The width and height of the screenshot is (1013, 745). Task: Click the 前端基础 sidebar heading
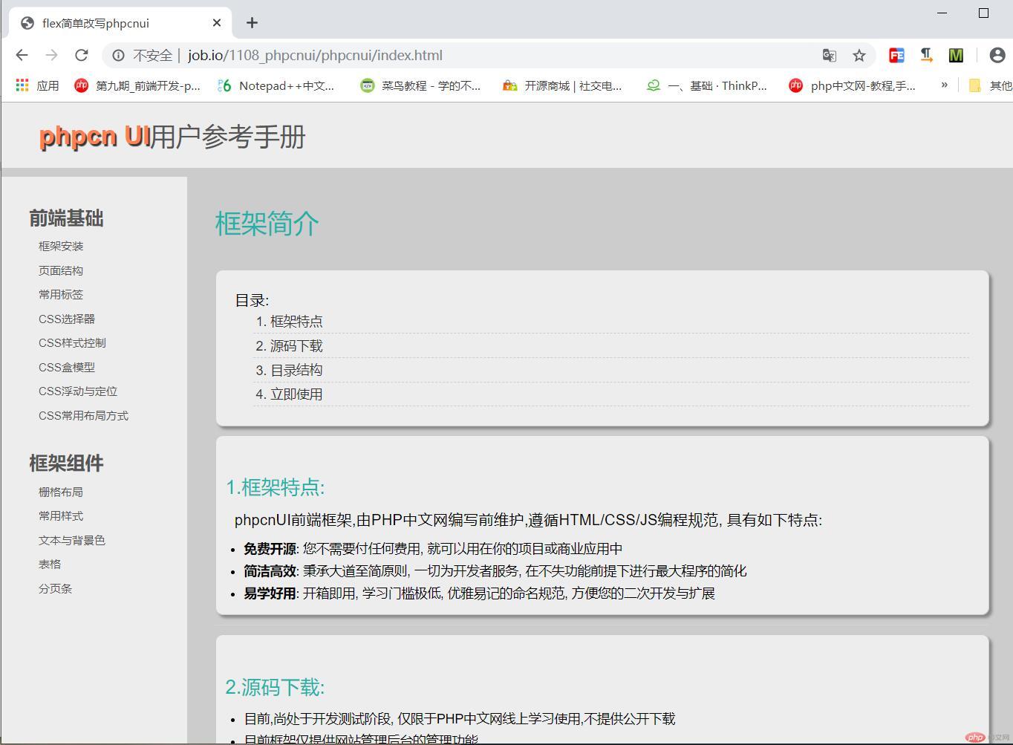66,218
